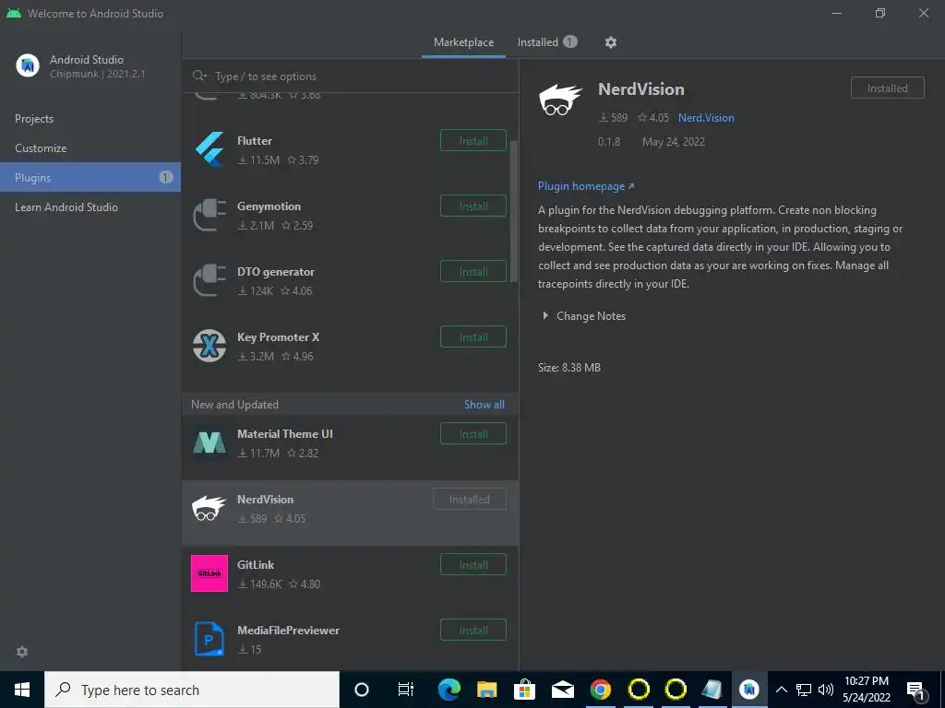This screenshot has width=945, height=708.
Task: Click the New and Updated section header
Action: (x=234, y=405)
